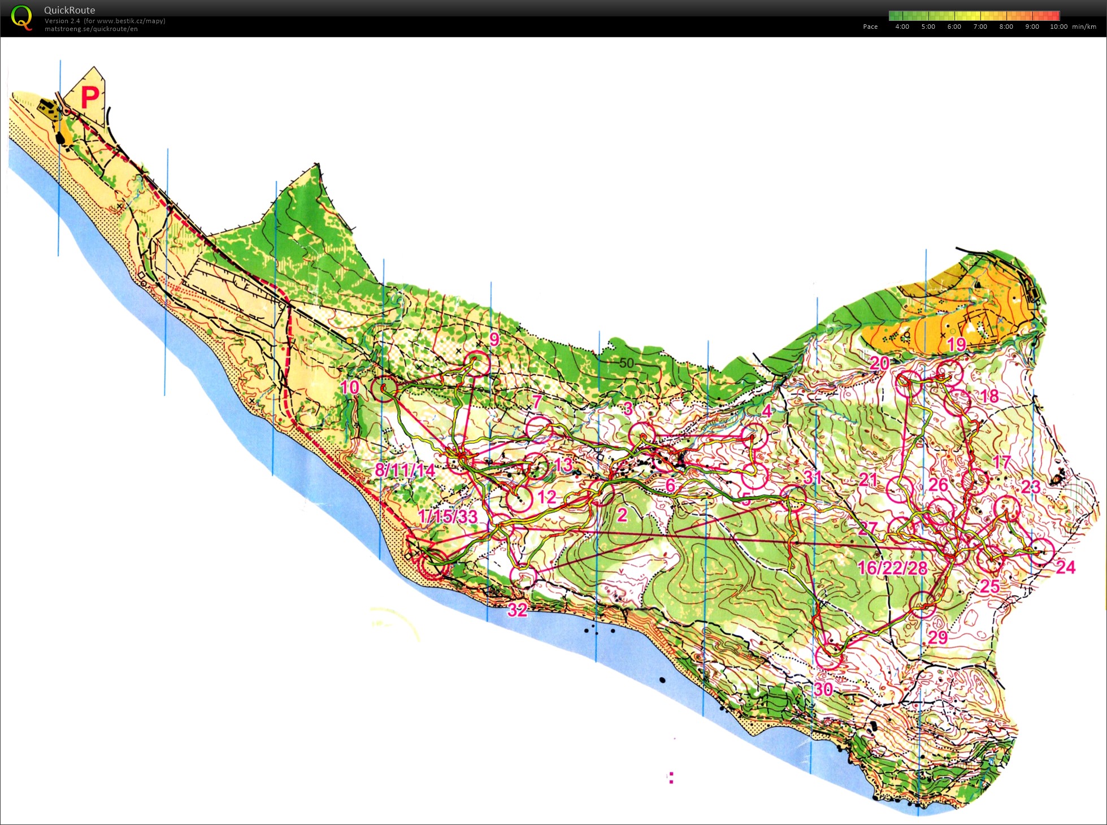Click control label 25 on map
Viewport: 1107px width, 825px height.
tap(989, 586)
